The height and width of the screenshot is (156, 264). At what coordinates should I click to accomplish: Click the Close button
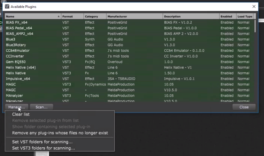click(244, 107)
